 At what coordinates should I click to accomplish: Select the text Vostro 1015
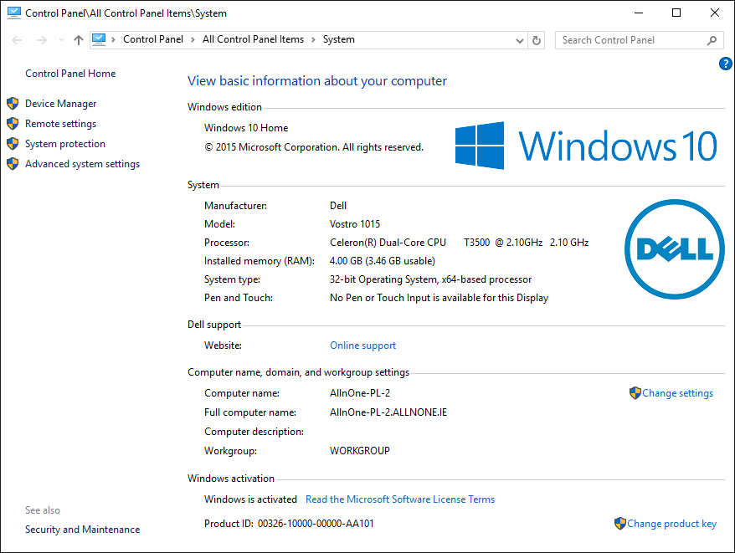(x=355, y=224)
